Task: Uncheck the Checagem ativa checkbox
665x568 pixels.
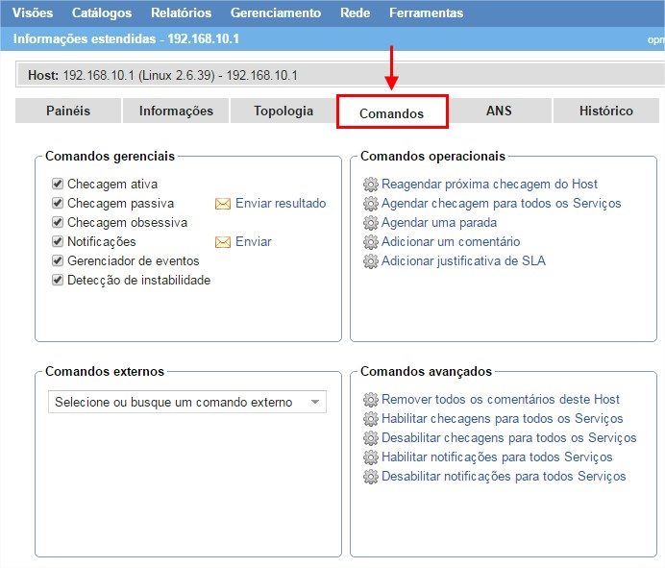Action: [58, 184]
